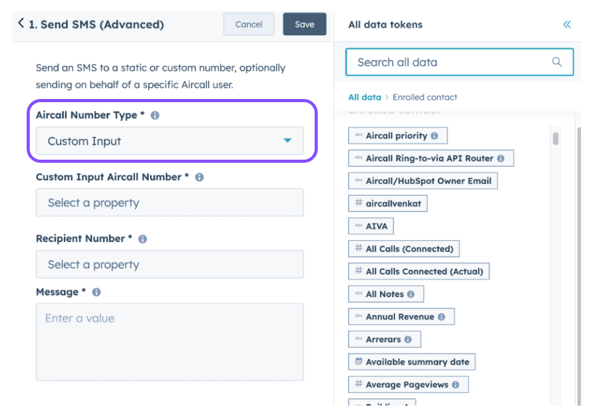
Task: Open the Custom Input Aircall Number property selector
Action: click(170, 202)
